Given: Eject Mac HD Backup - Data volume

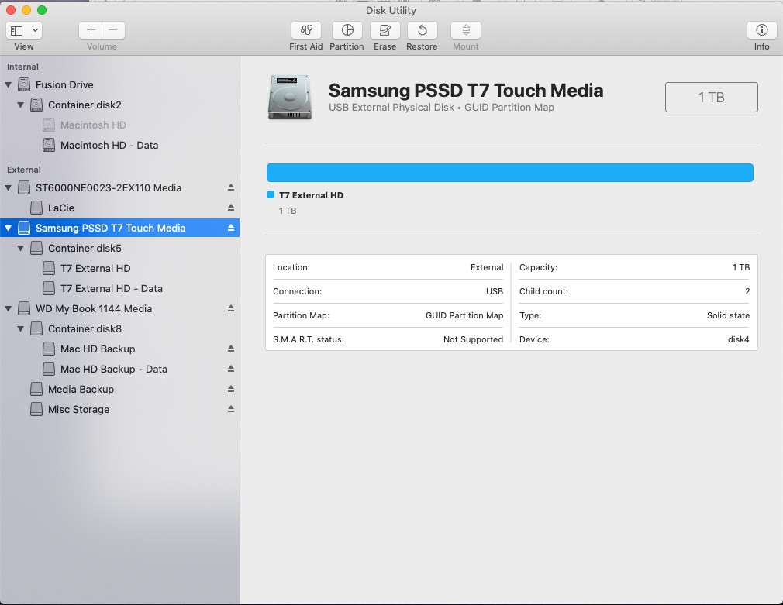Looking at the screenshot, I should (231, 369).
